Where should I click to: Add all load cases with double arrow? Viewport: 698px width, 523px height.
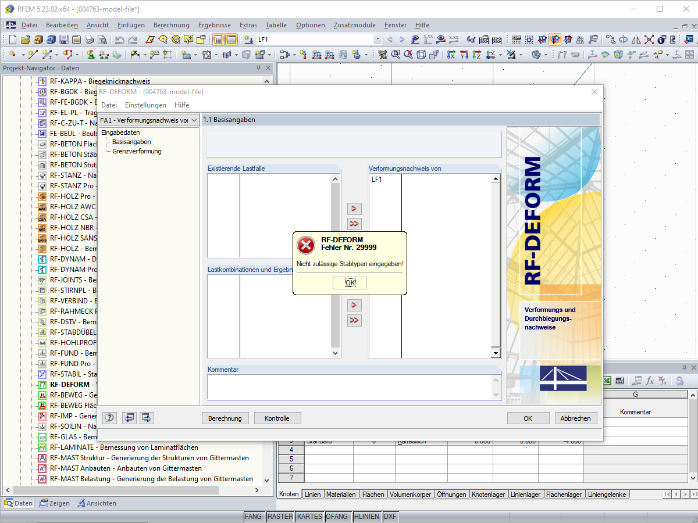point(354,224)
